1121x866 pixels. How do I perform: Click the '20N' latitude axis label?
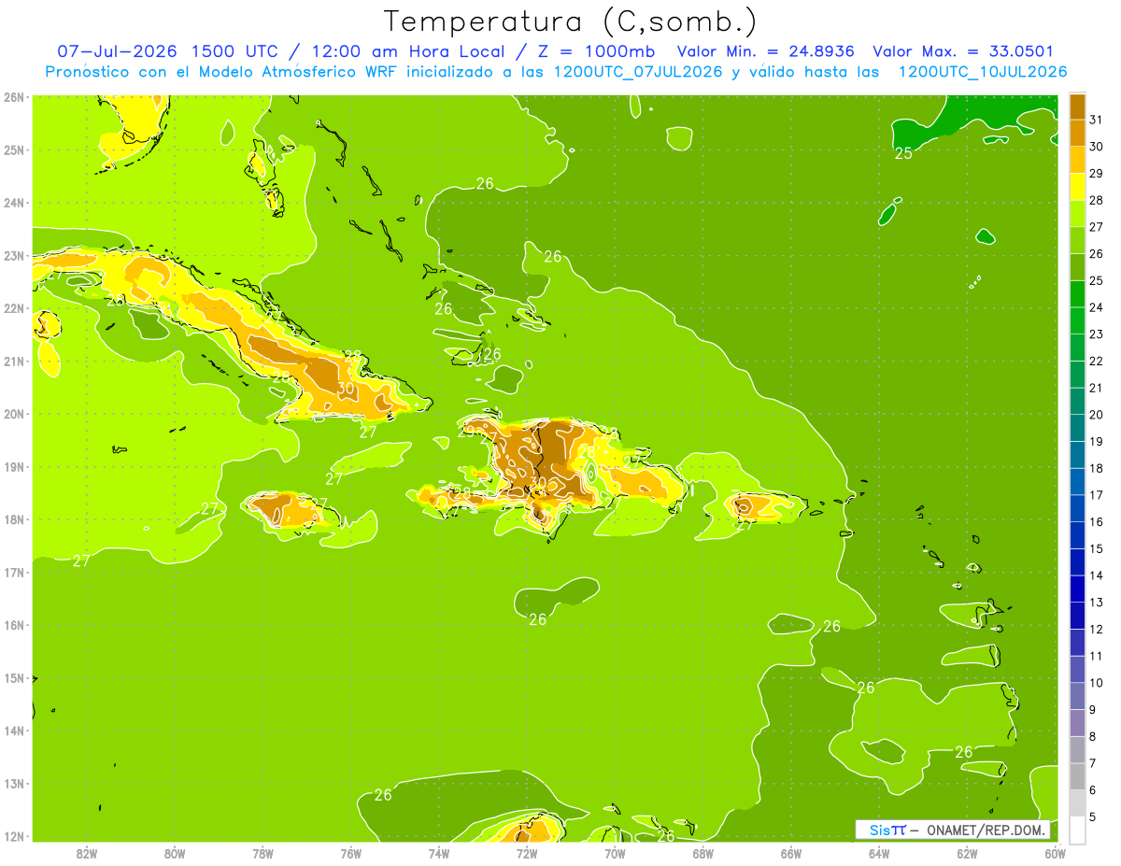coord(13,414)
